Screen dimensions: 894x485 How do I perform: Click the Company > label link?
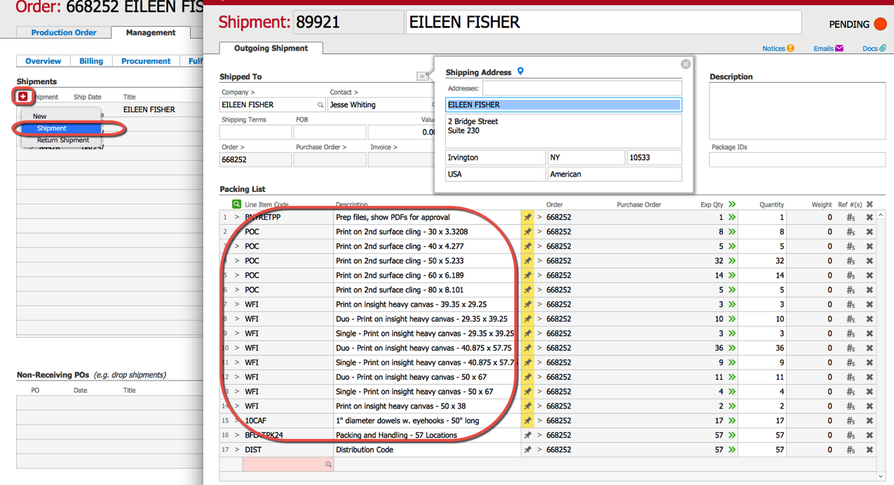(x=238, y=92)
